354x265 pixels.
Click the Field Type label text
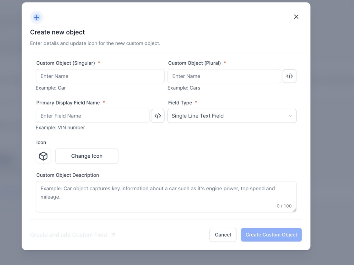(x=180, y=103)
